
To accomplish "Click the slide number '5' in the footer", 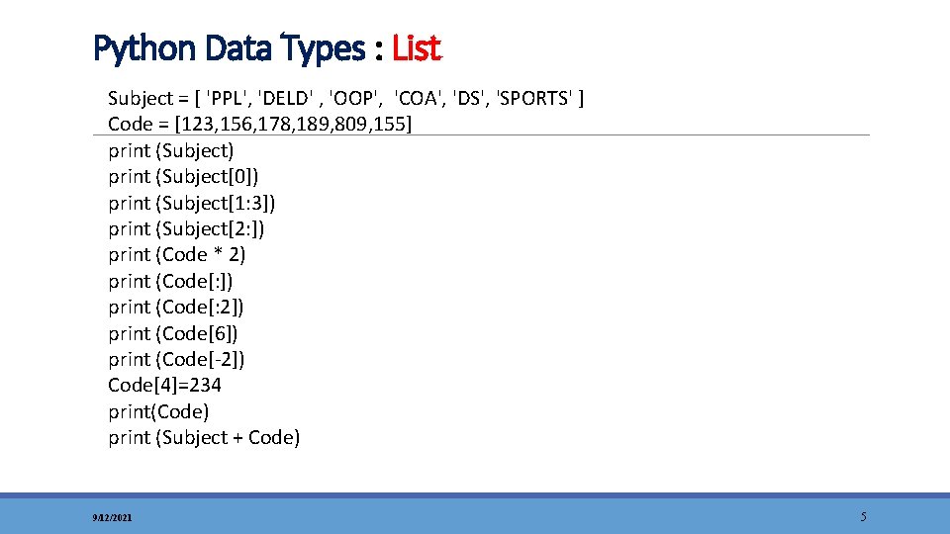I will coord(863,516).
